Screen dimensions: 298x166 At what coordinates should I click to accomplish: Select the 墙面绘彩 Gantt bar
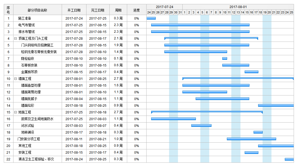(x=276, y=105)
